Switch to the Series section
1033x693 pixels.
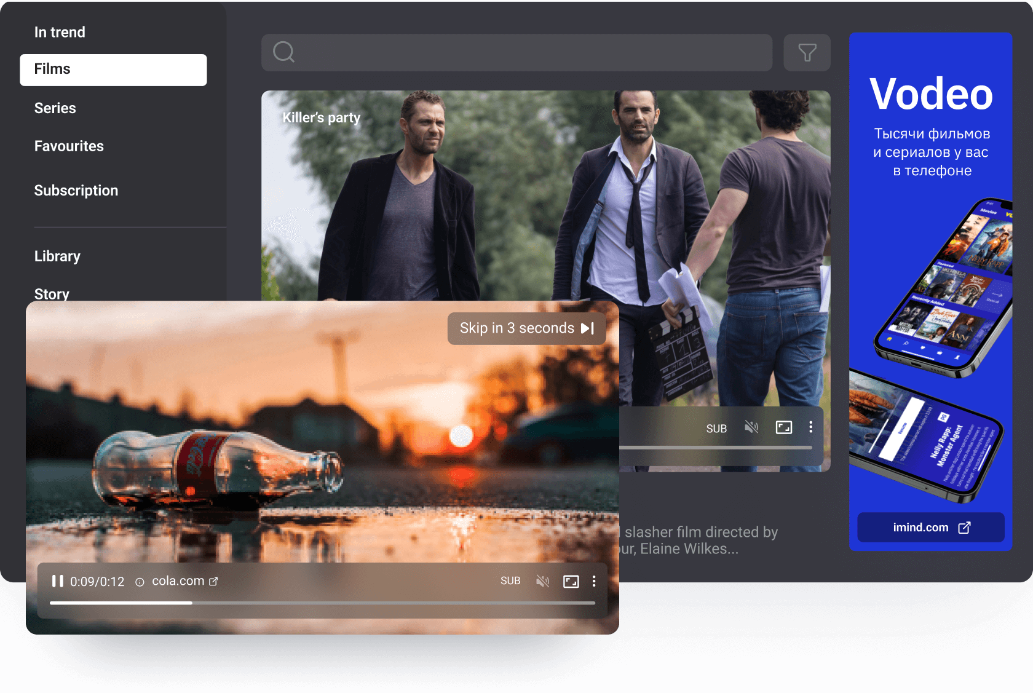(x=55, y=108)
